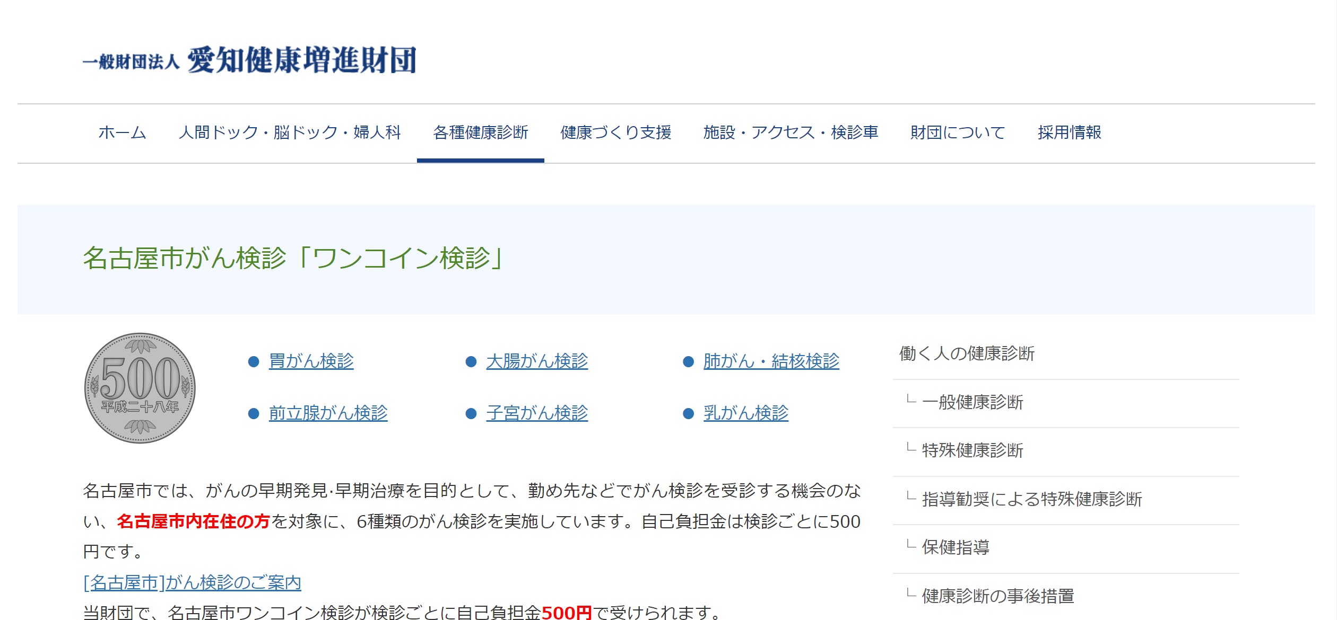The height and width of the screenshot is (620, 1337).
Task: Open [名古屋市]がん検診のご案内 link
Action: [192, 583]
